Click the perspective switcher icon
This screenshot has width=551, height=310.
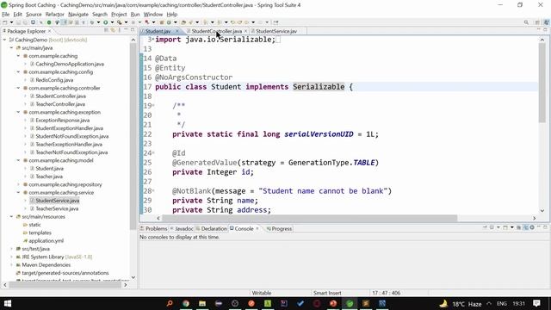[x=537, y=22]
